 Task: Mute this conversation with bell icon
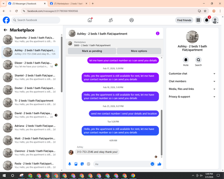pyautogui.click(x=186, y=60)
